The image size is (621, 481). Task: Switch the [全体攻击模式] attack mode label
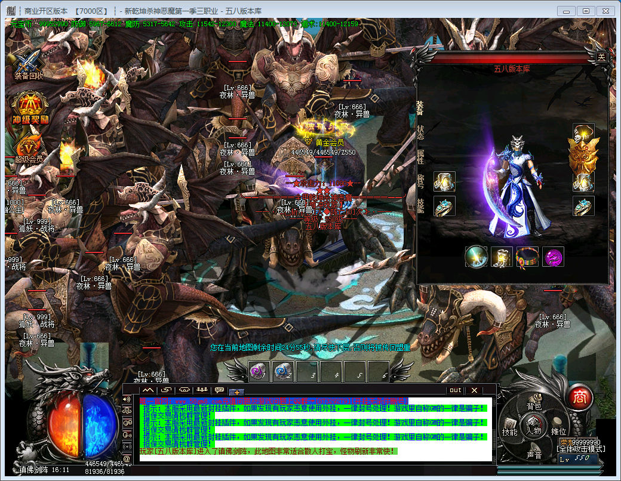[580, 449]
